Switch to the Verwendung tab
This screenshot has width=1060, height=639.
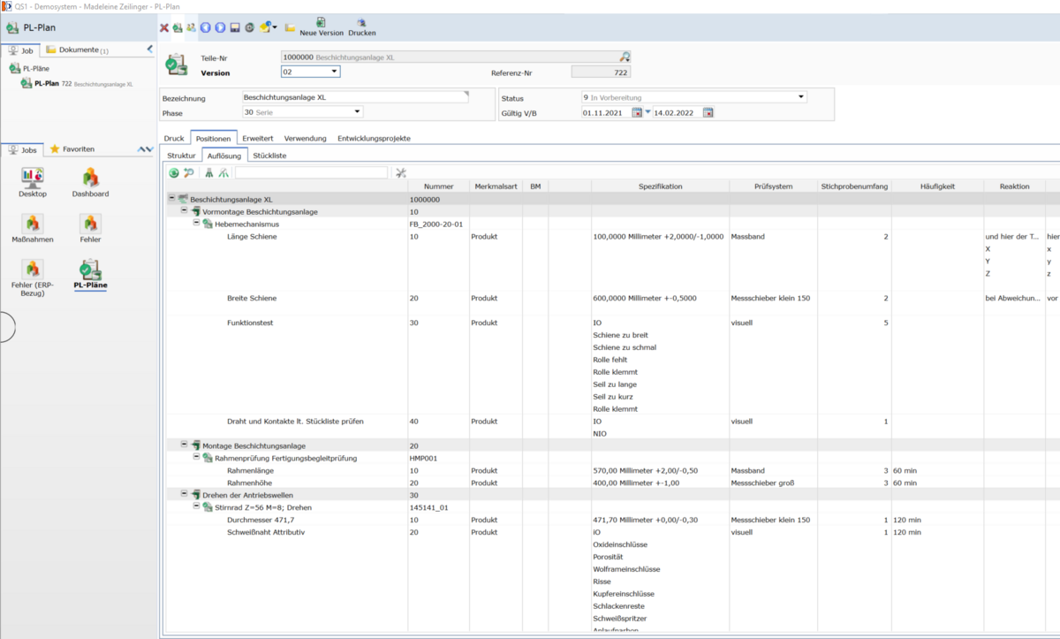tap(305, 139)
